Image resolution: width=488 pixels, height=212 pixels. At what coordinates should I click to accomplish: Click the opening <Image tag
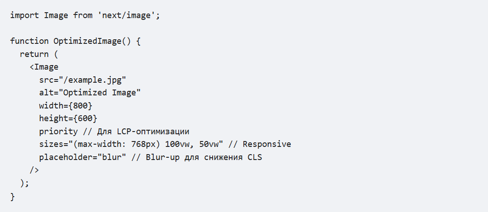tap(44, 67)
